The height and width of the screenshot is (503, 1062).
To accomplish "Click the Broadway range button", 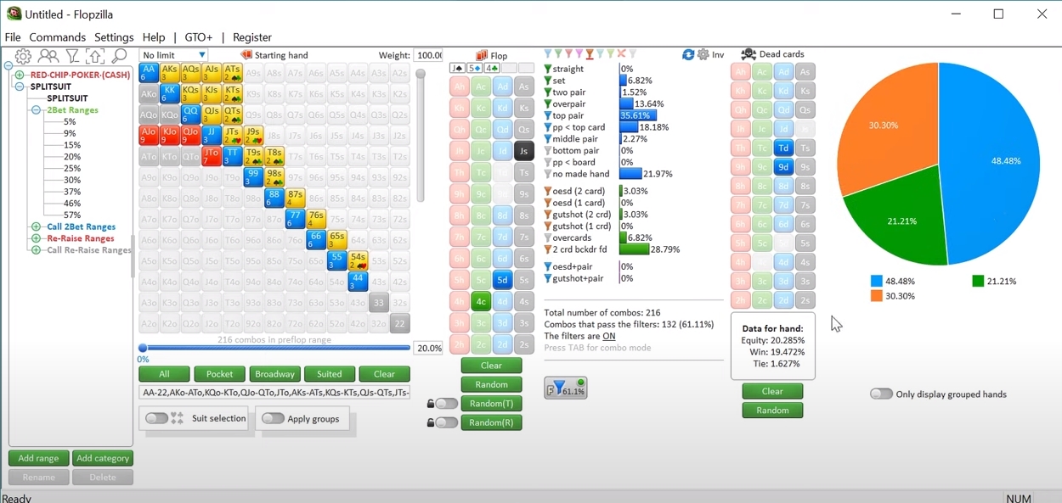I will 274,374.
